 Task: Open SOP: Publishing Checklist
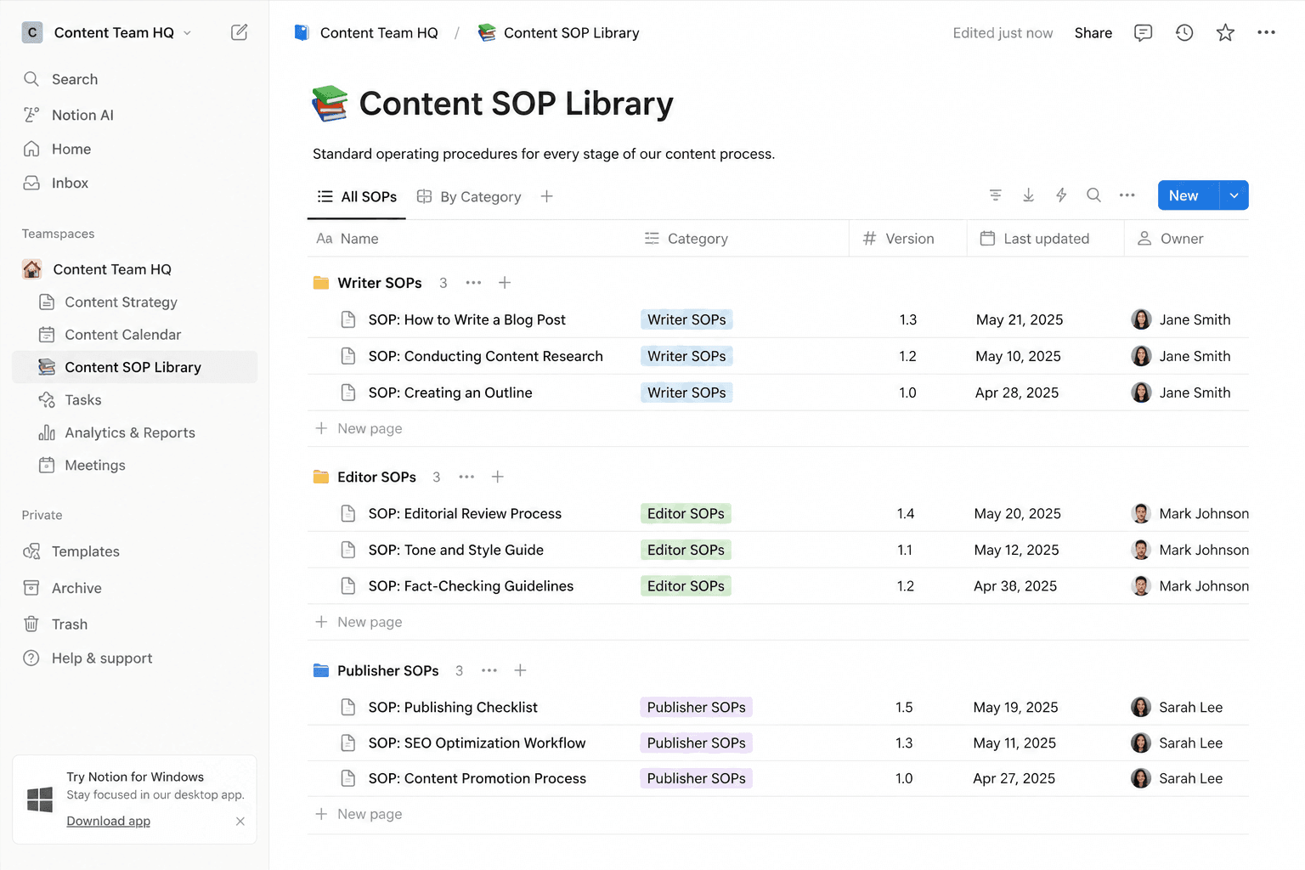click(453, 707)
